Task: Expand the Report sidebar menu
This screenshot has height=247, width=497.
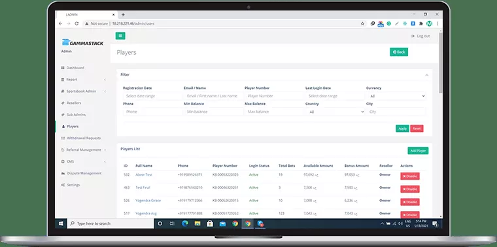Action: pyautogui.click(x=83, y=80)
